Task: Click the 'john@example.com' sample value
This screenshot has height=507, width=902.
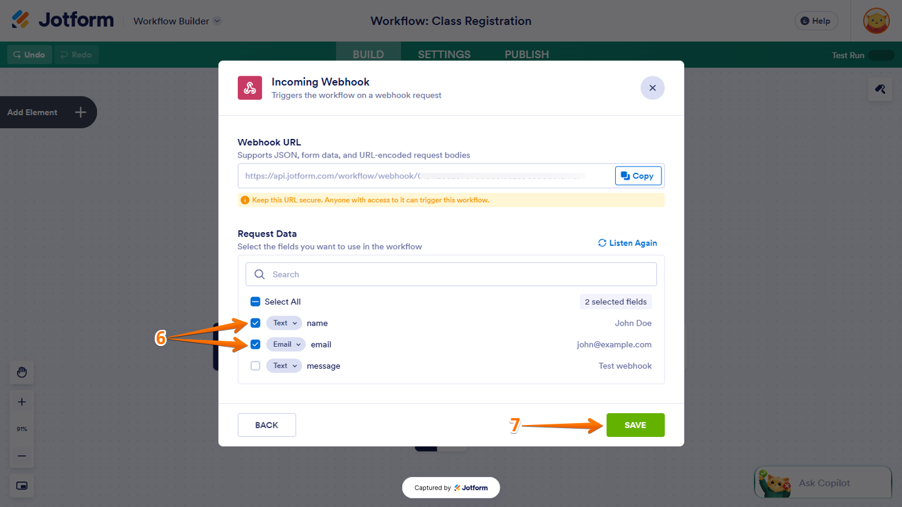Action: (614, 344)
